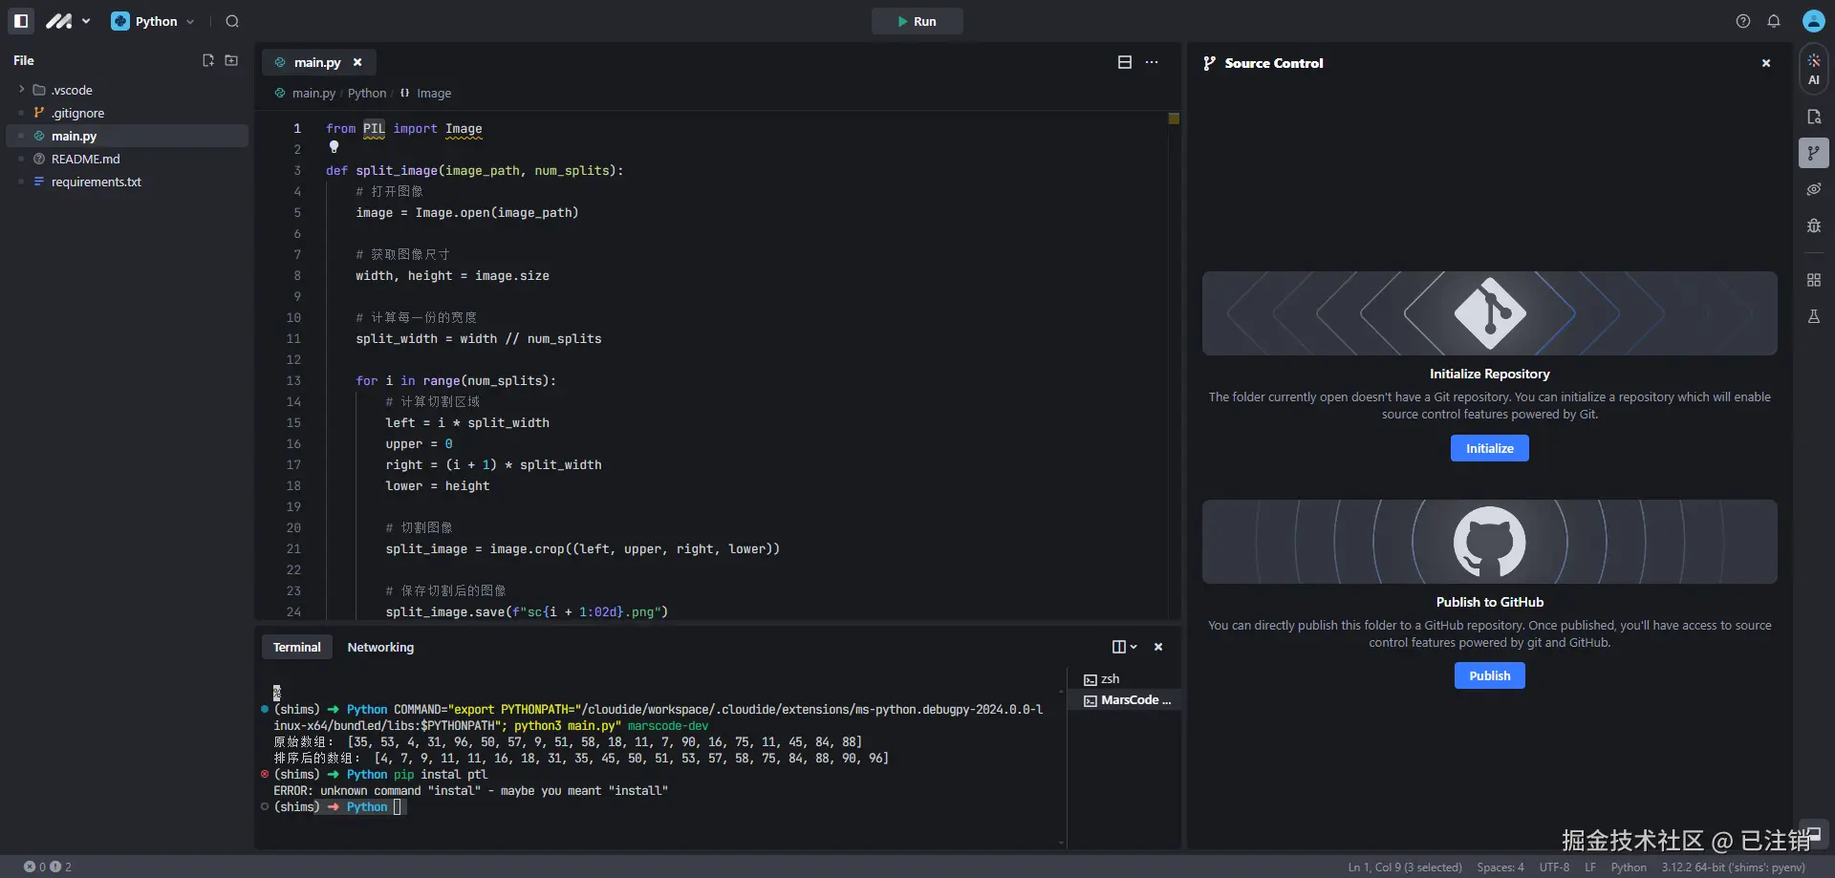Open the notifications bell icon
Image resolution: width=1835 pixels, height=878 pixels.
point(1774,21)
